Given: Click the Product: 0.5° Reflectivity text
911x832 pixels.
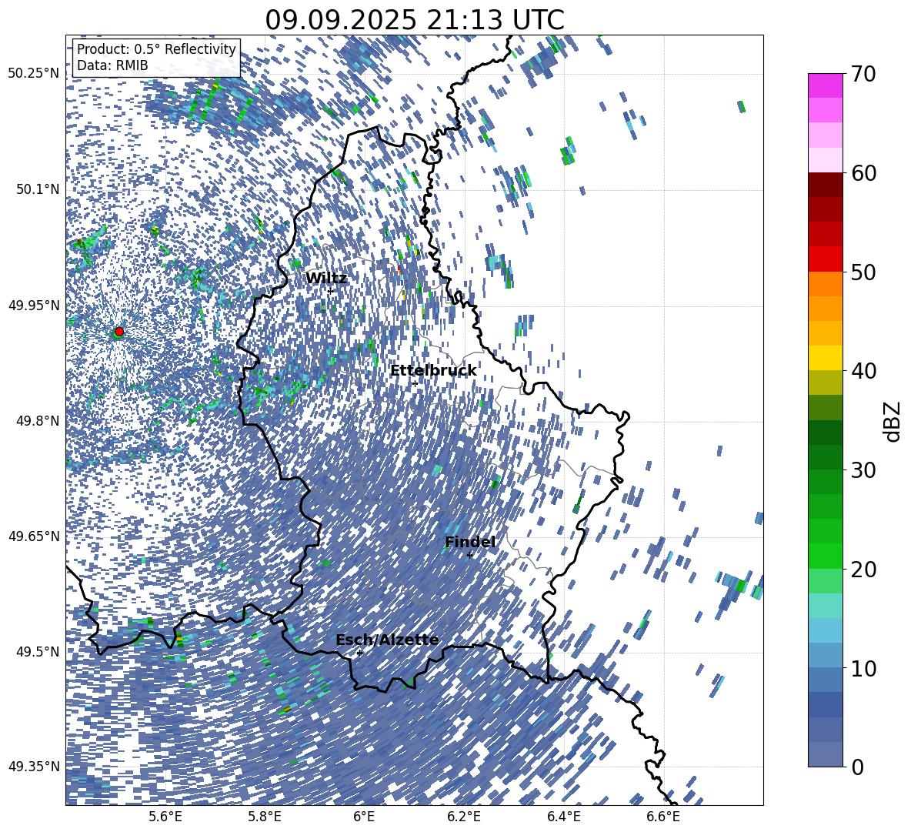Looking at the screenshot, I should [x=156, y=48].
